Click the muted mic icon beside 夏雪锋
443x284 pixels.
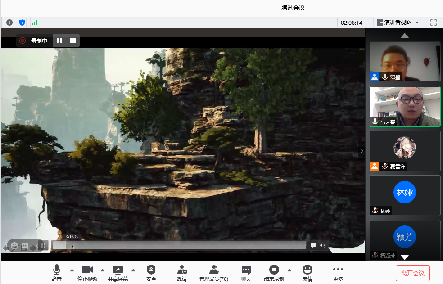coord(384,166)
